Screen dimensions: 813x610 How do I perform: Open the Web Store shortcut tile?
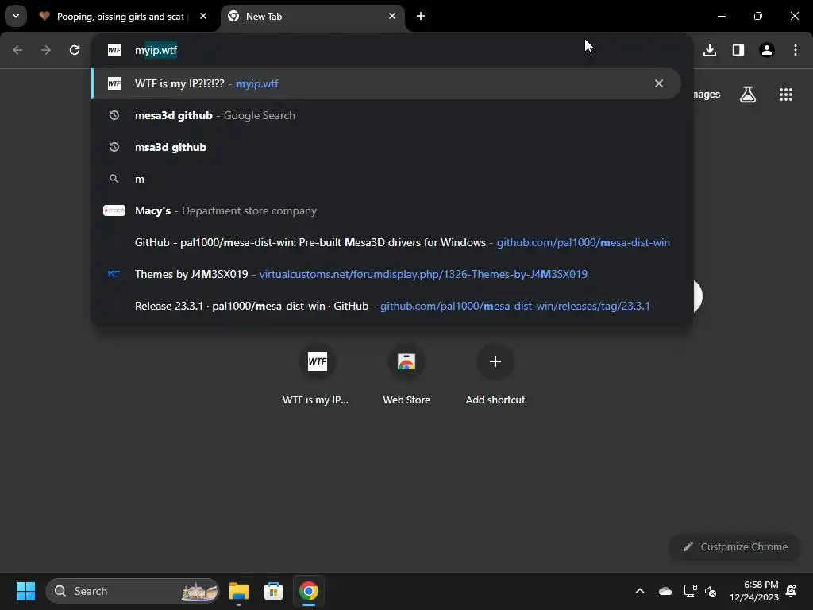click(406, 376)
